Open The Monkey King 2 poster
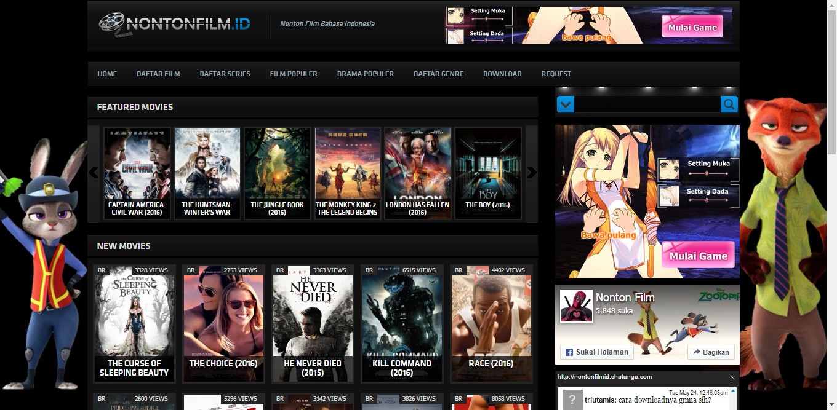 click(x=348, y=173)
